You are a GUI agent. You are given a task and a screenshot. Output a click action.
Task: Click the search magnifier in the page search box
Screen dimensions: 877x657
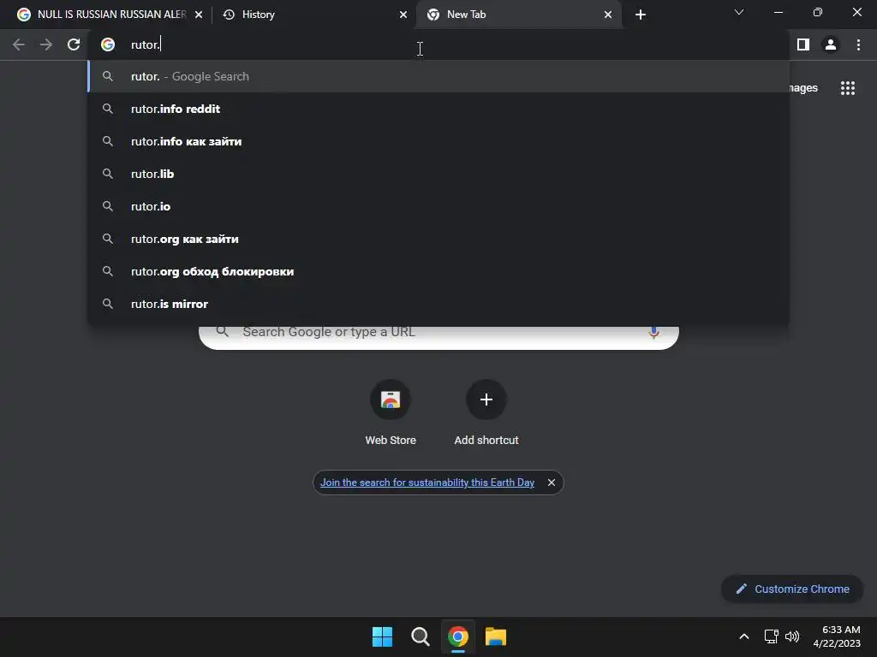coord(222,331)
